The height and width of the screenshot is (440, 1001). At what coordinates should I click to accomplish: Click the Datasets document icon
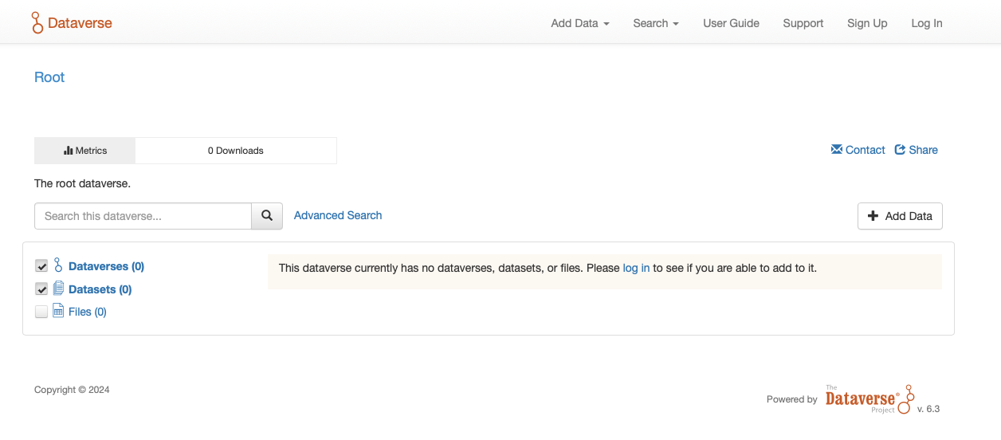58,289
